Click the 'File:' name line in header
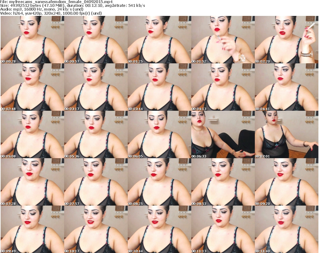 point(56,2)
